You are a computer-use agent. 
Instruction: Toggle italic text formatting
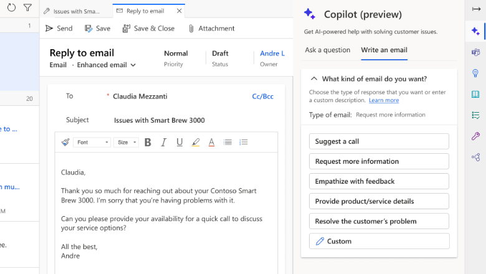pos(164,143)
